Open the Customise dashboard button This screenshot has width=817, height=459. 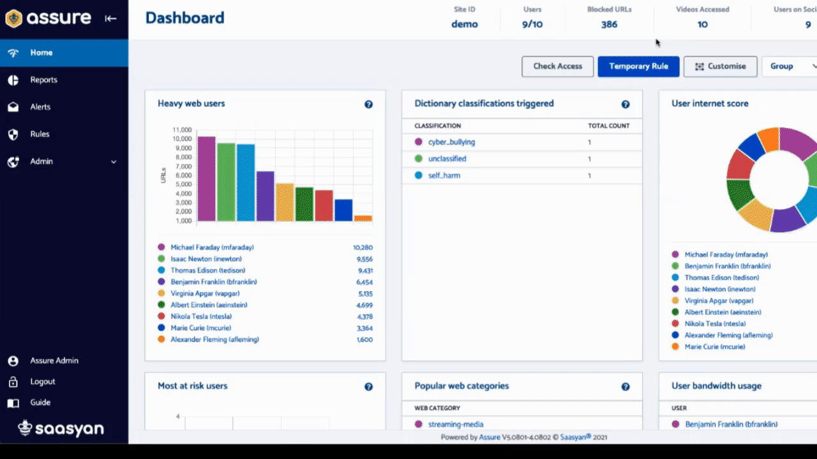click(x=720, y=66)
